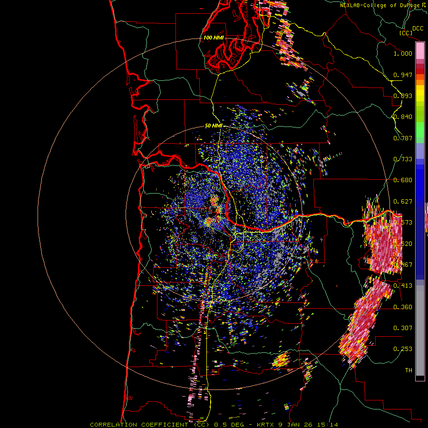Click the 0.840 scale value

click(403, 117)
